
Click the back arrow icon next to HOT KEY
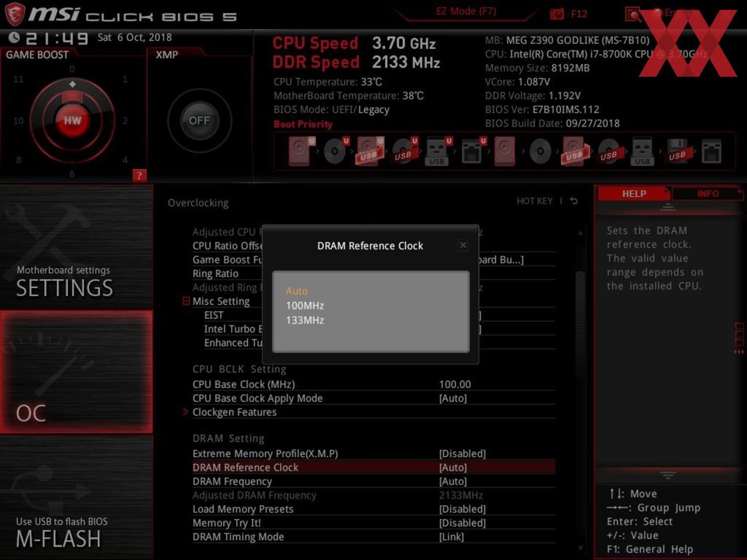pos(574,201)
